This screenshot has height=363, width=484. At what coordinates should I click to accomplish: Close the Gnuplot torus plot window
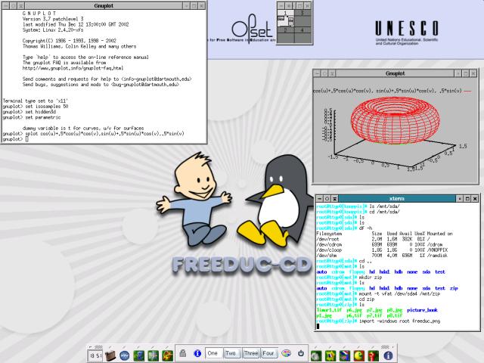473,73
